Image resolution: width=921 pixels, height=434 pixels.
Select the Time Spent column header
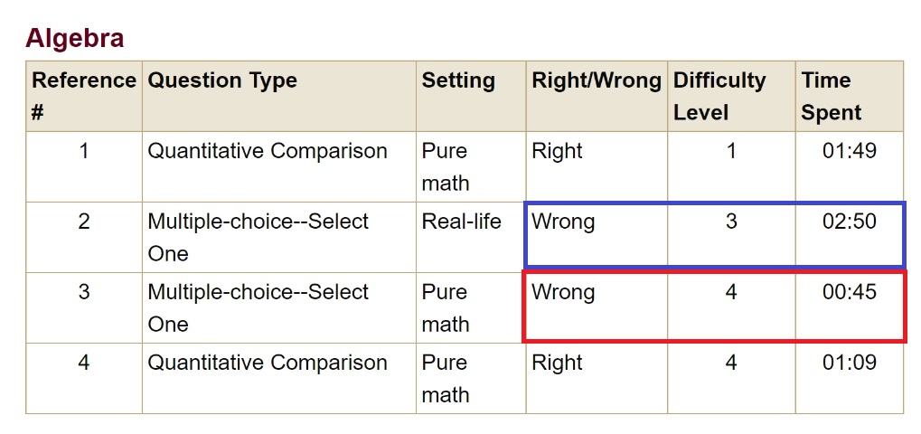(x=832, y=96)
